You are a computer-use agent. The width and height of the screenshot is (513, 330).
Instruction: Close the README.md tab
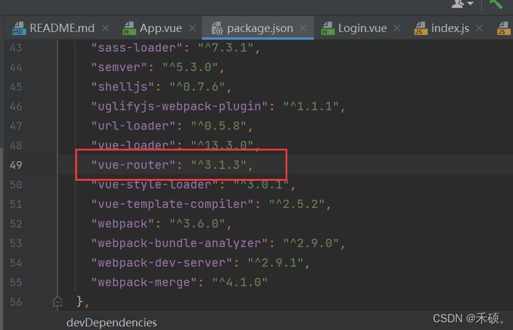click(x=105, y=28)
